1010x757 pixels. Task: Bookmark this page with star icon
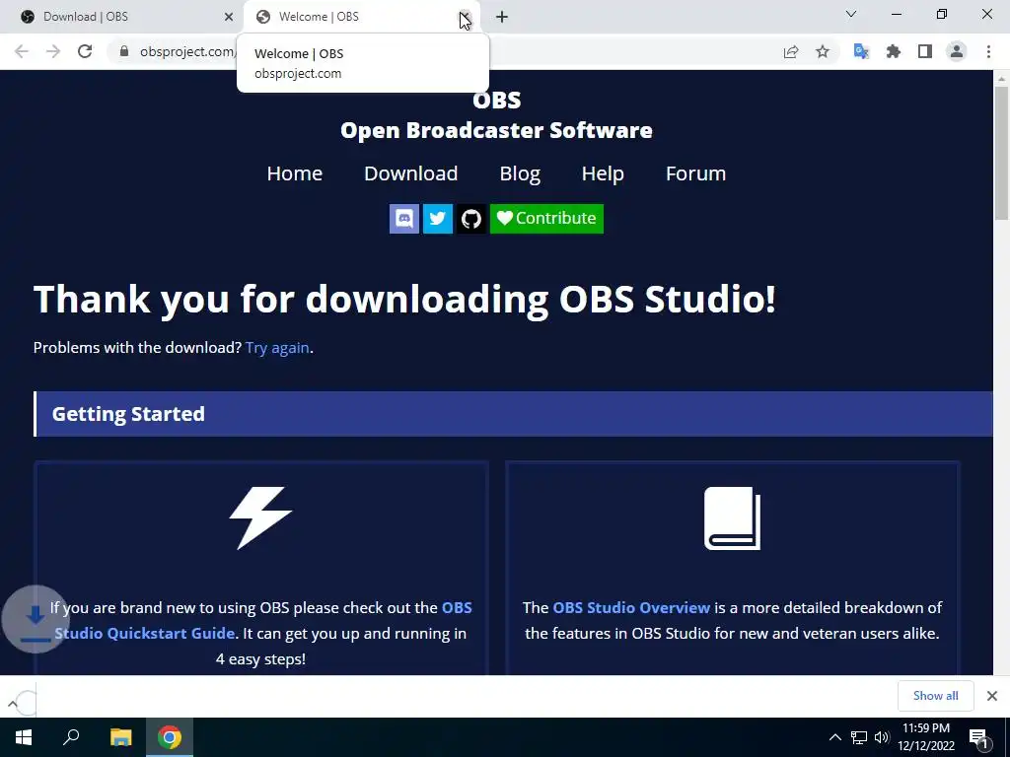click(823, 51)
